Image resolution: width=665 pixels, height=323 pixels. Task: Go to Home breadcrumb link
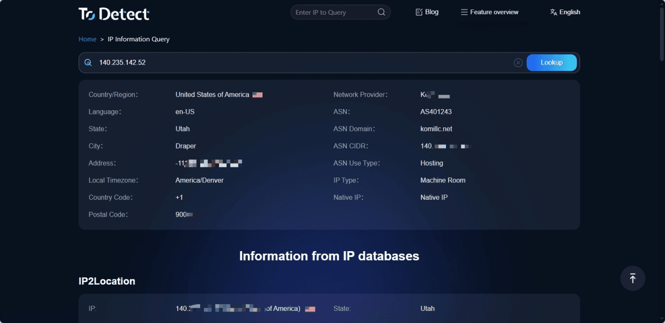click(88, 39)
